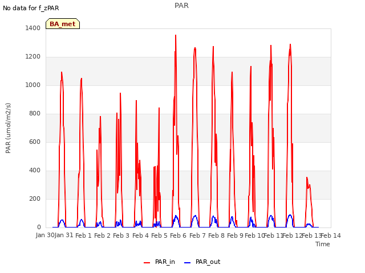This screenshot has width=365, height=273.
Task: Click the BA_met annotation label
Action: coord(63,24)
